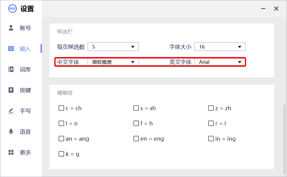Toggle the k = g fuzzy pinyin checkbox

[61, 154]
